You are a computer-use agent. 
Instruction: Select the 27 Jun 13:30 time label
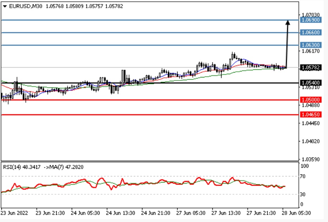(x=226, y=213)
